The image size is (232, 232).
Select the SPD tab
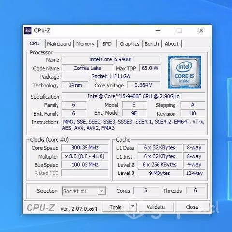tap(107, 44)
